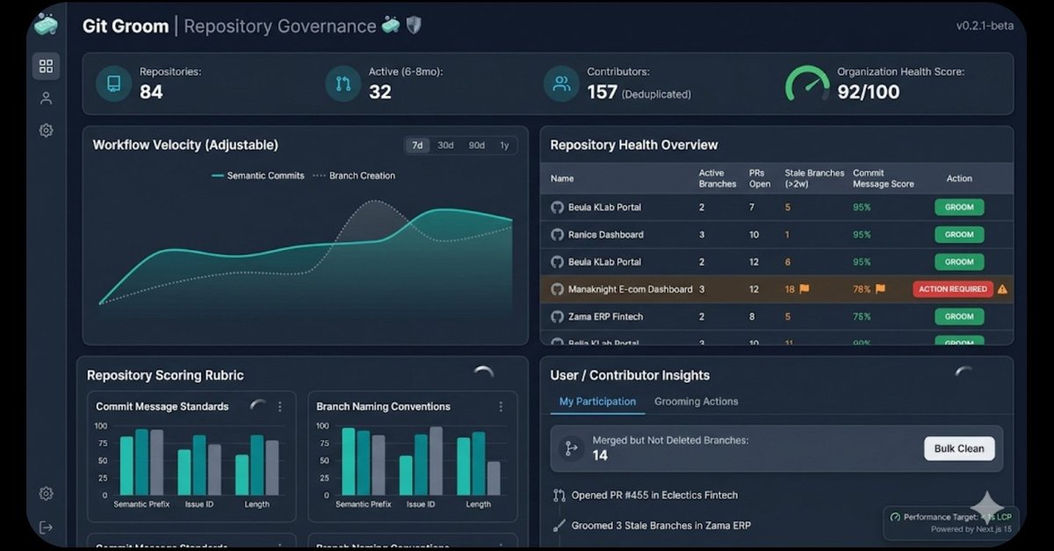Click GitHub icon for Zama ERP Fintech
The width and height of the screenshot is (1054, 551).
pos(557,316)
